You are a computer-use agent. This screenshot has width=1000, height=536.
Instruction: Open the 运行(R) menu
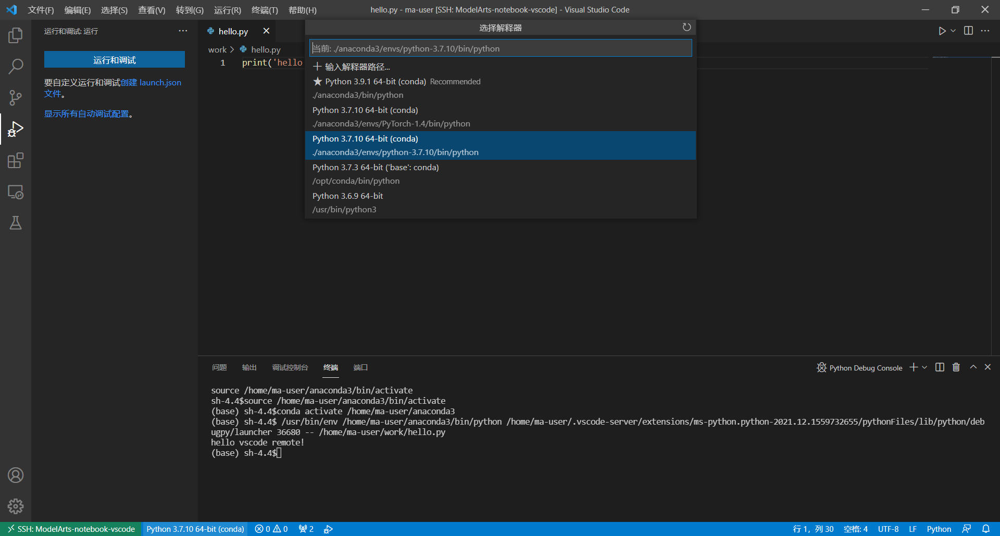click(228, 10)
